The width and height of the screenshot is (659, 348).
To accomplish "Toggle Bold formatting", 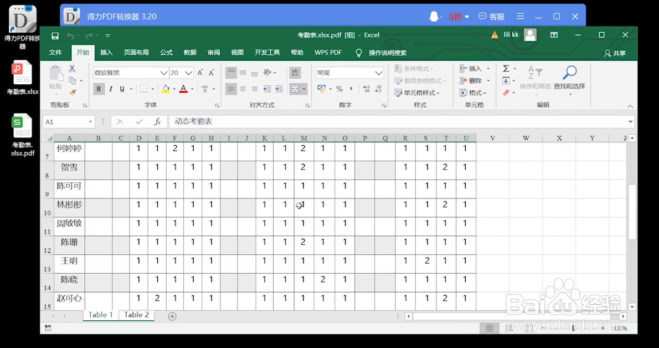I will (99, 89).
